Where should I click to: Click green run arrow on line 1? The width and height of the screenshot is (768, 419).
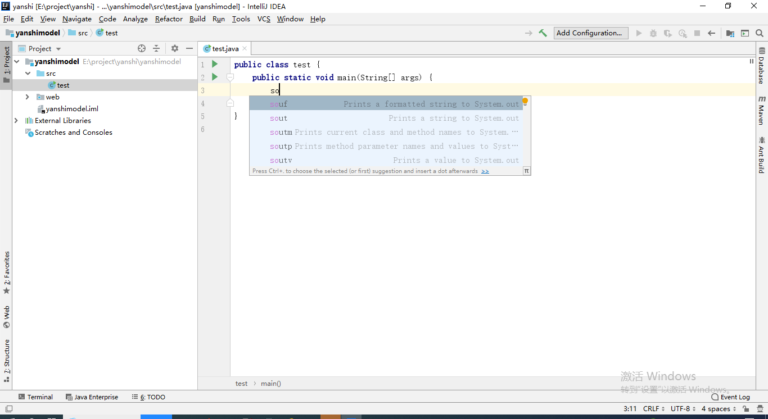point(215,64)
